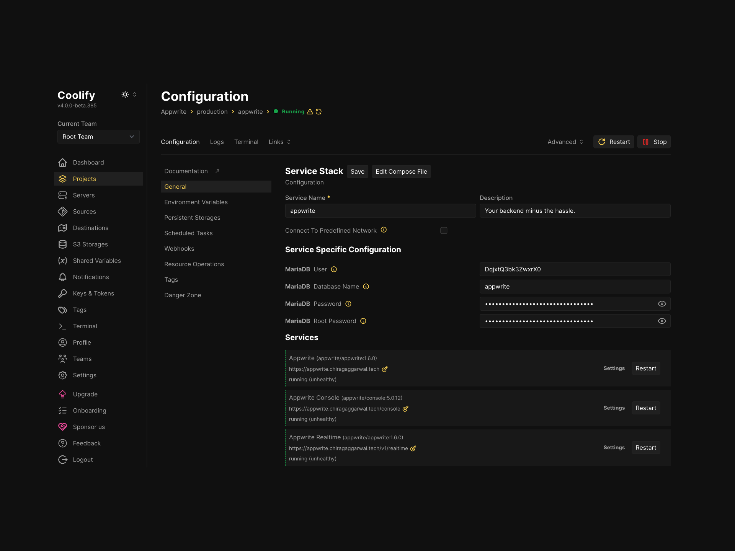Click info icon next to MariaDB Database Name
735x551 pixels.
(x=366, y=287)
